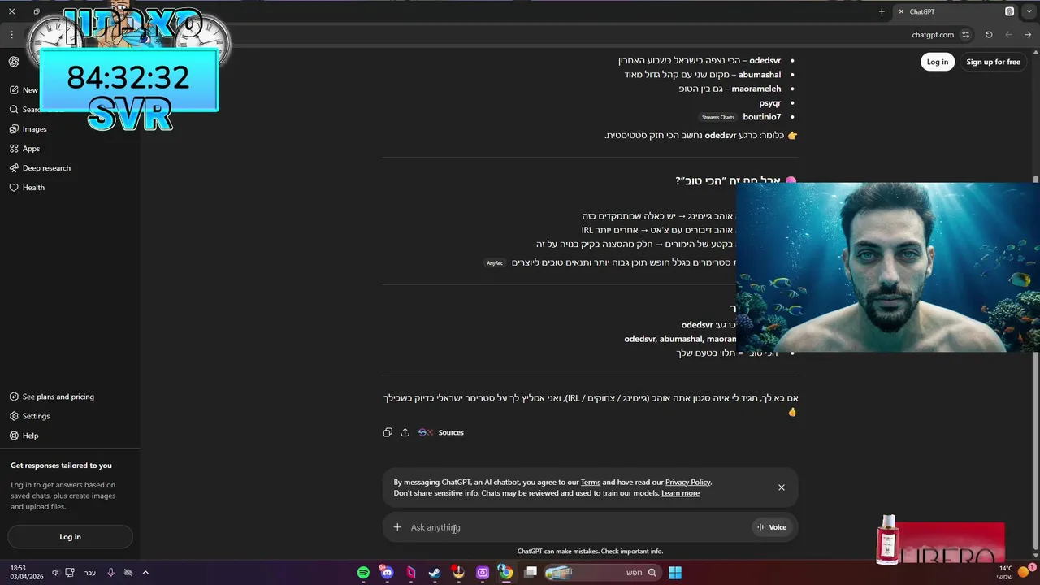Click Sign up for free
This screenshot has height=585, width=1040.
tap(993, 62)
